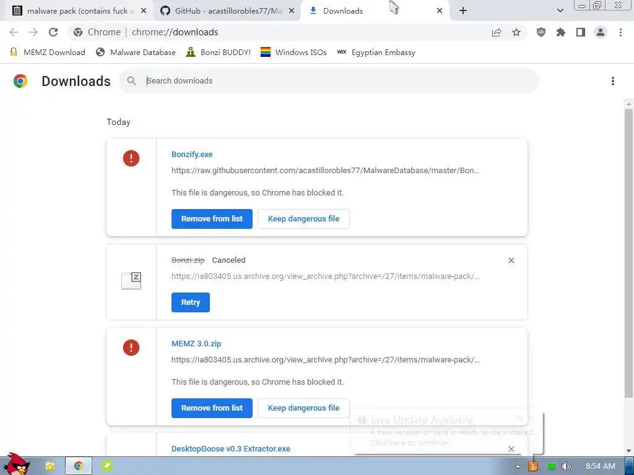Screen dimensions: 634x475
Task: Open the Extensions puzzle icon
Action: click(x=561, y=32)
